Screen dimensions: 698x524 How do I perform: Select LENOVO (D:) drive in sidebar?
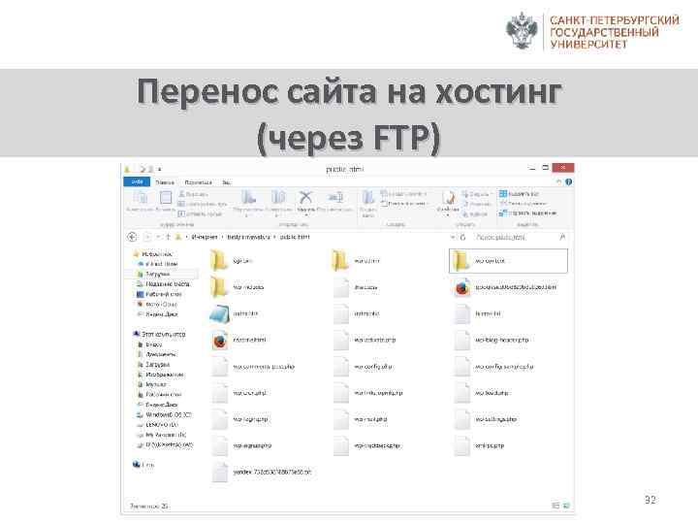(x=157, y=425)
